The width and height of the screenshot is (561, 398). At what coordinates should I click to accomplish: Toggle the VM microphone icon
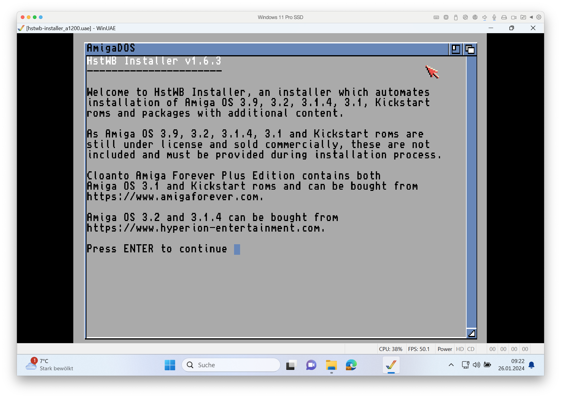coord(494,17)
